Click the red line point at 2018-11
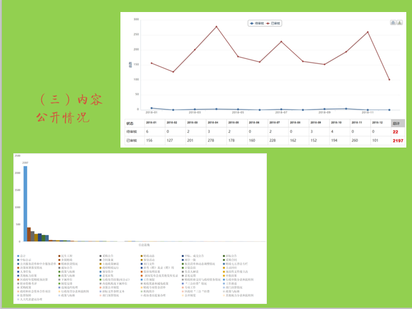 click(x=368, y=32)
